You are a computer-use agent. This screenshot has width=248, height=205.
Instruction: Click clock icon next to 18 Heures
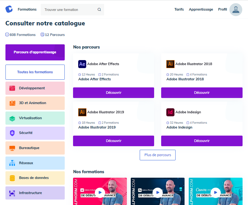tap(79, 123)
